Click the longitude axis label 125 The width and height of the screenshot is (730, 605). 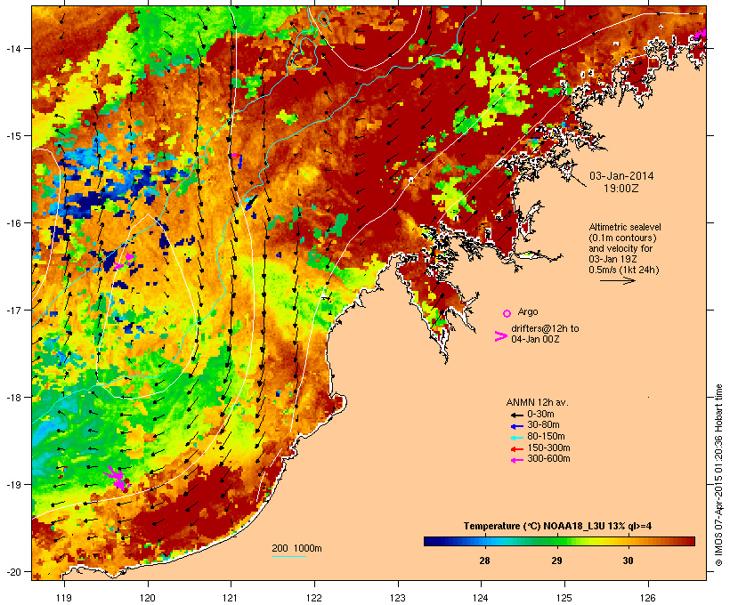pyautogui.click(x=564, y=598)
